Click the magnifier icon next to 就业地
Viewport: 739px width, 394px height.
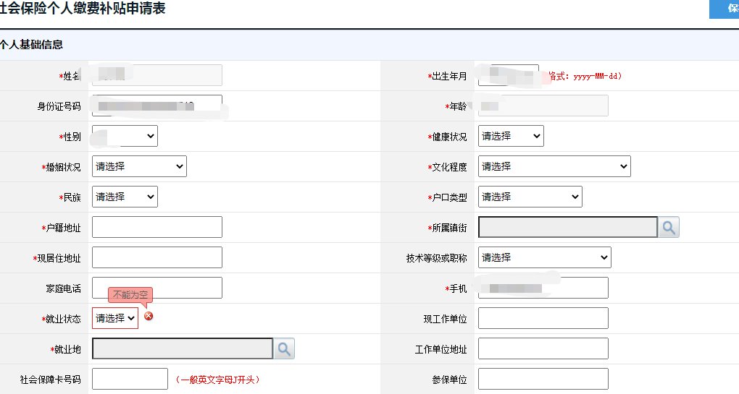[x=284, y=348]
